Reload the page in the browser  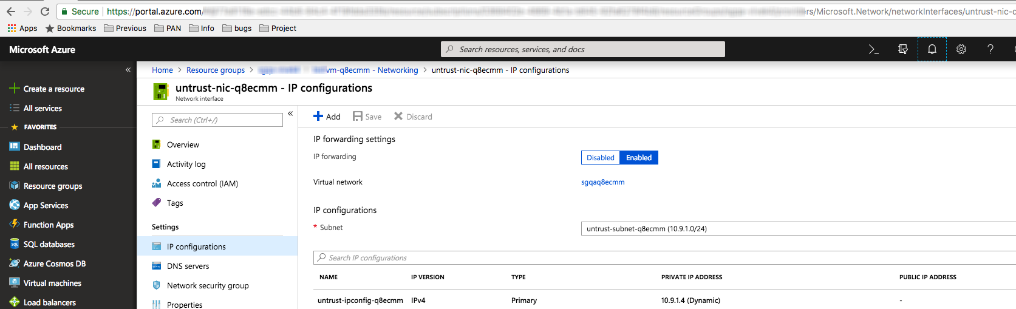point(45,12)
